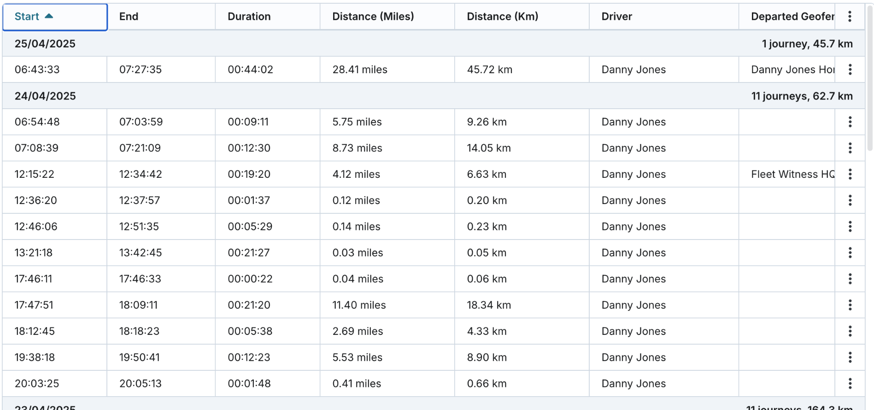Collapse the 24/04/2025 date group
874x410 pixels.
45,96
